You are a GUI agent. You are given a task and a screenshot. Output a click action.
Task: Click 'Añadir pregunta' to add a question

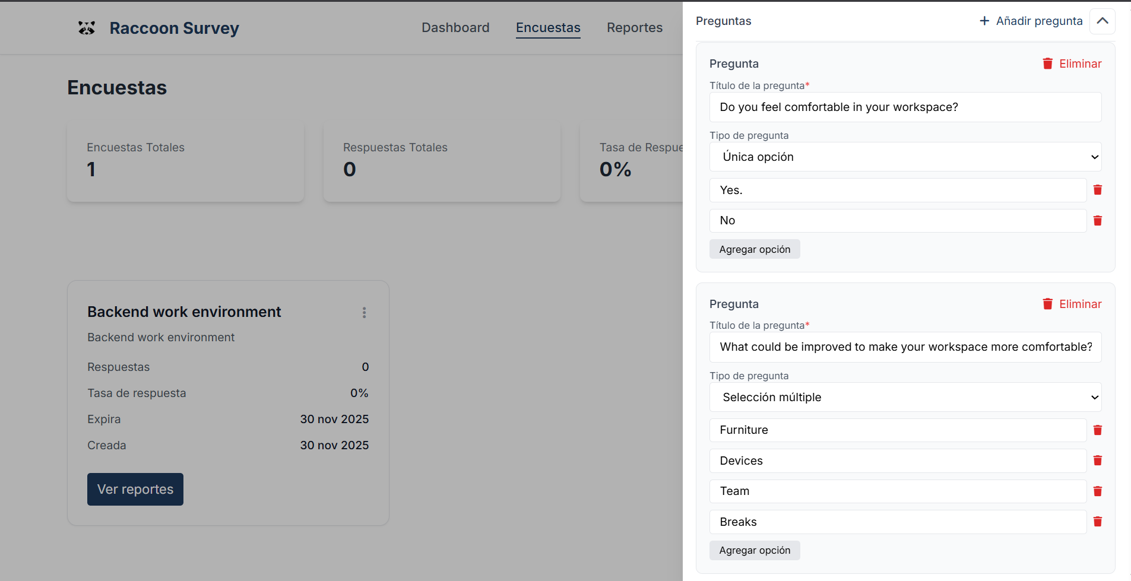tap(1031, 21)
